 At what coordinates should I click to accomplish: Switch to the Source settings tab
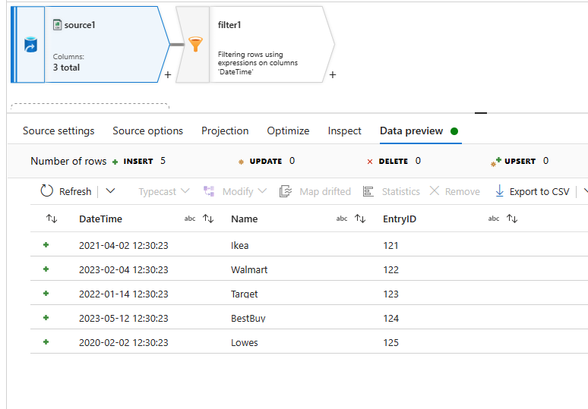[x=58, y=131]
